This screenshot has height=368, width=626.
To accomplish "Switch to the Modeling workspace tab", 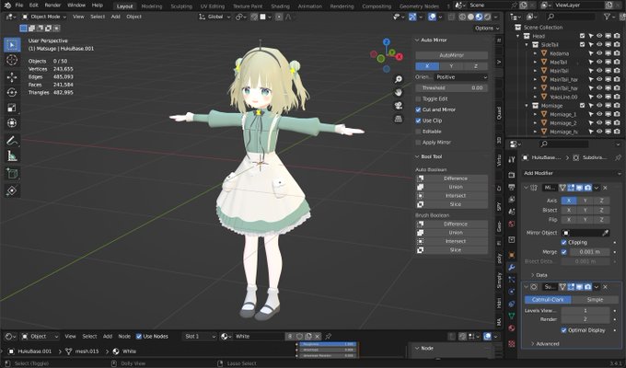I will (152, 6).
